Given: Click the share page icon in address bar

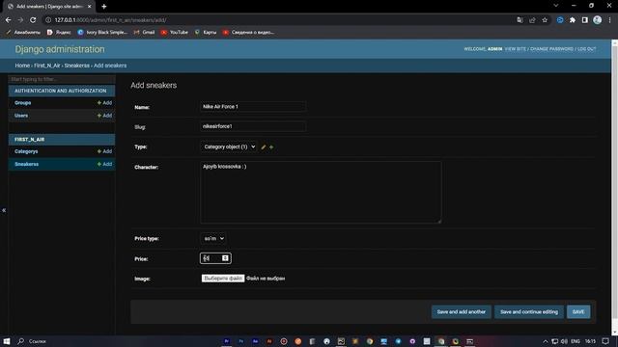Looking at the screenshot, I should [532, 20].
